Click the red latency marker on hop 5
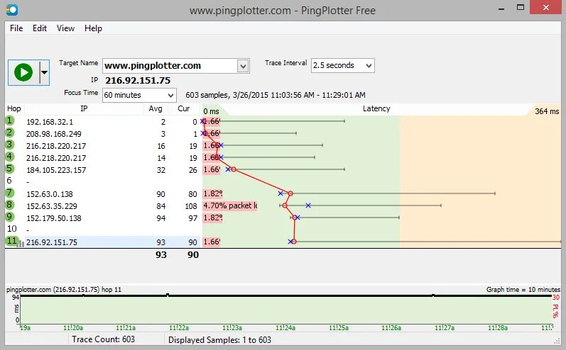The height and width of the screenshot is (350, 566). (234, 169)
